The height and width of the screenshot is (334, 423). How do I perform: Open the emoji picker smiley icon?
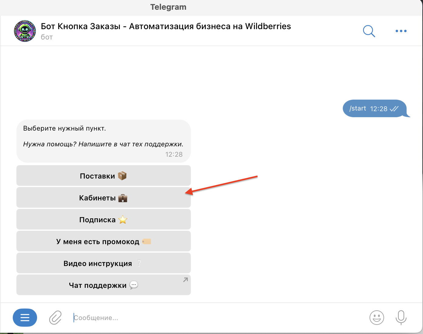pos(377,318)
